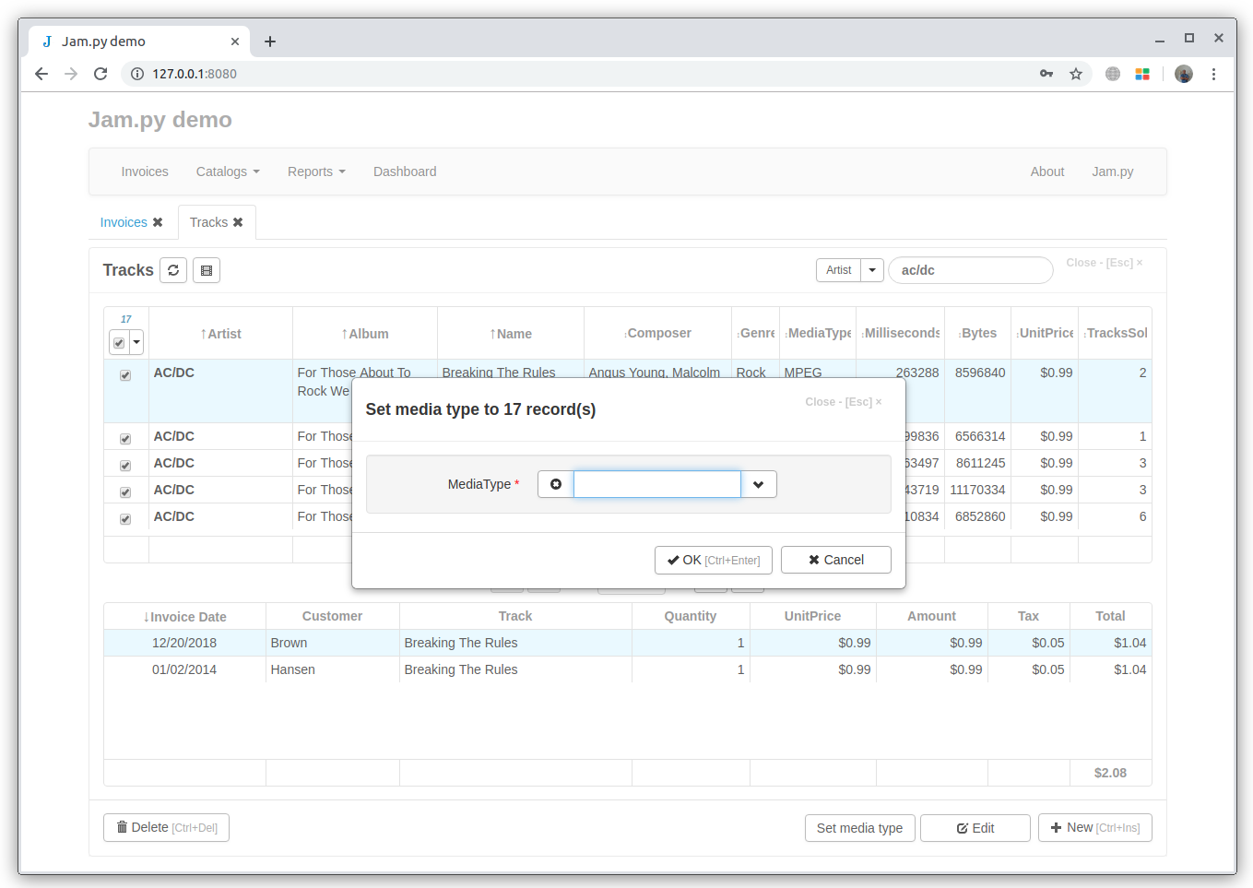This screenshot has width=1253, height=888.
Task: Click the New track button
Action: 1095,828
